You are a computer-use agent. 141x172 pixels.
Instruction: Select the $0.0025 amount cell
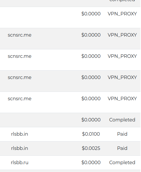91,148
